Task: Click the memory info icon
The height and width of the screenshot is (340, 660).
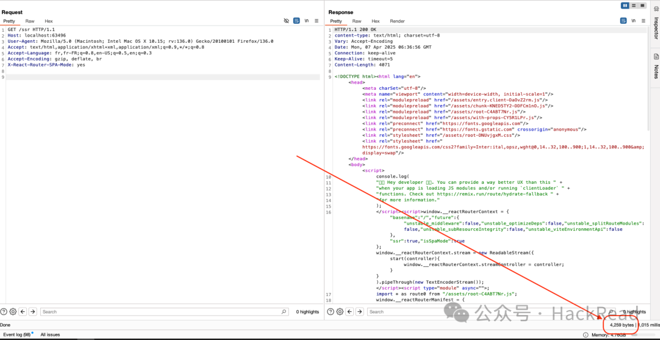Action: tap(585, 335)
